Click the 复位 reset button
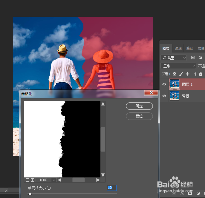This screenshot has width=205, height=198. 139,116
